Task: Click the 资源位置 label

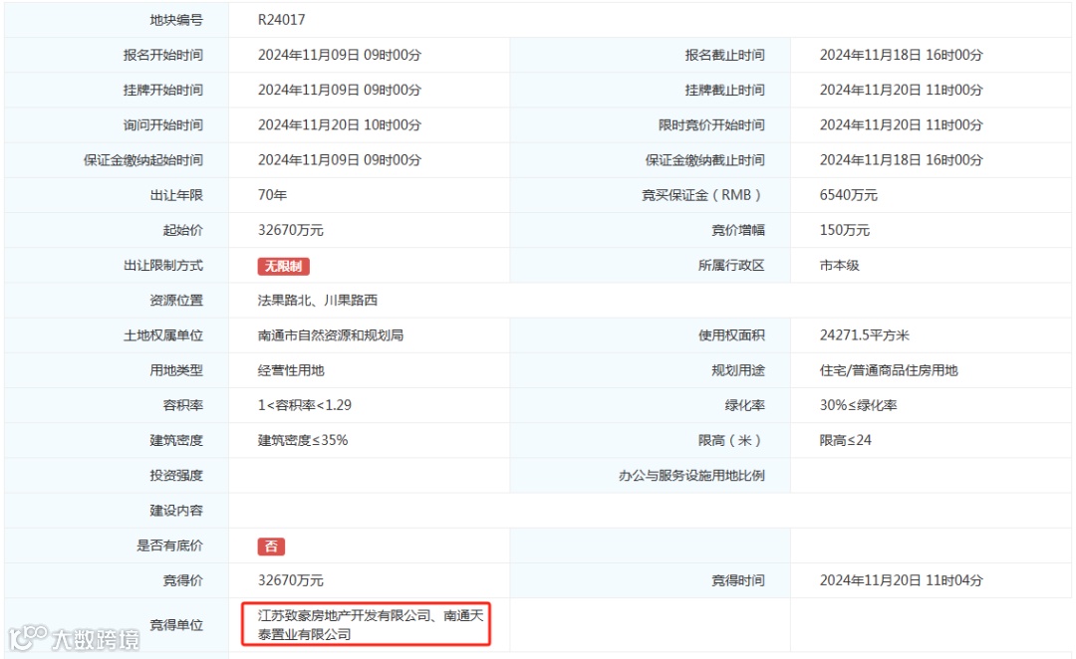Action: 176,301
